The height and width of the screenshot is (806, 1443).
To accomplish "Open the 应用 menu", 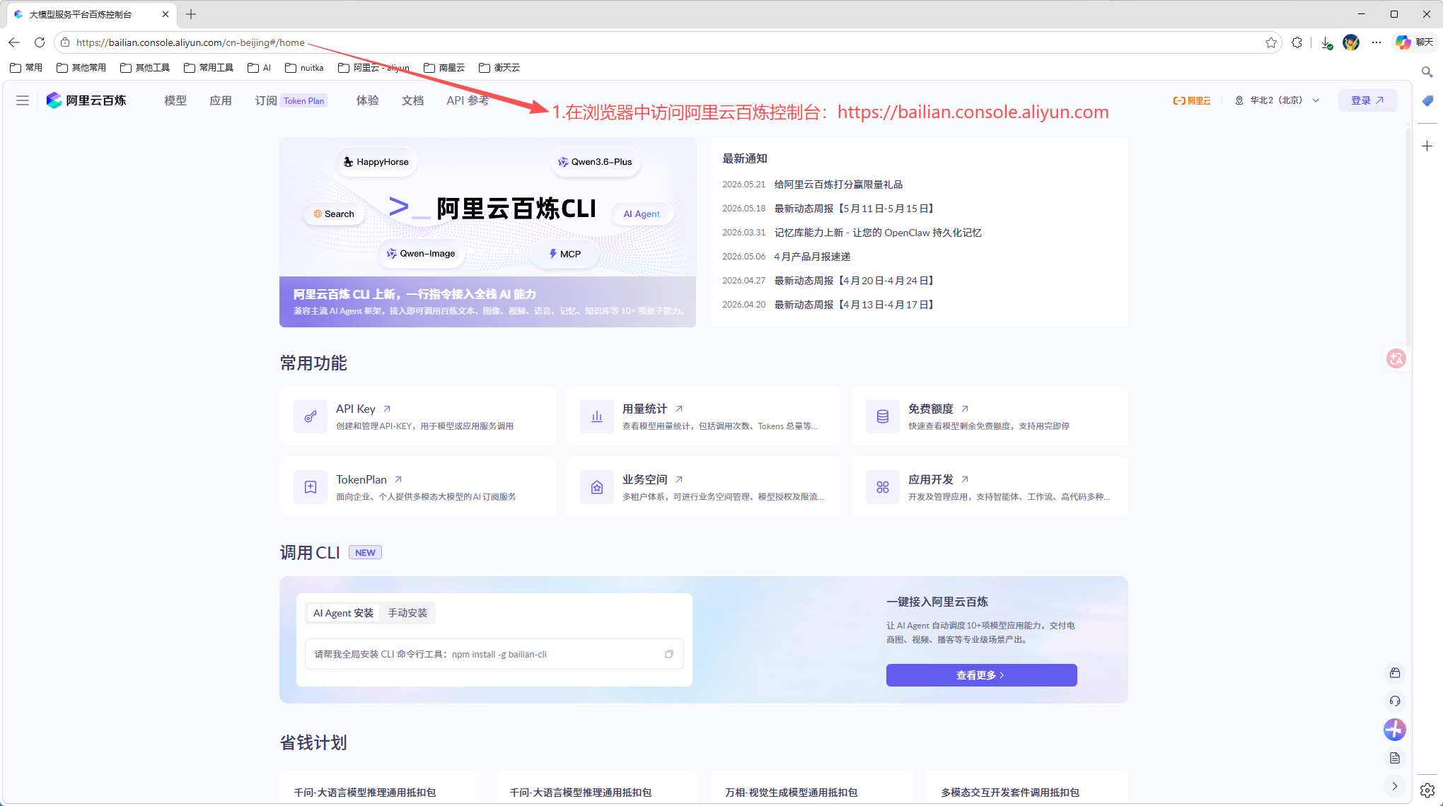I will [221, 100].
